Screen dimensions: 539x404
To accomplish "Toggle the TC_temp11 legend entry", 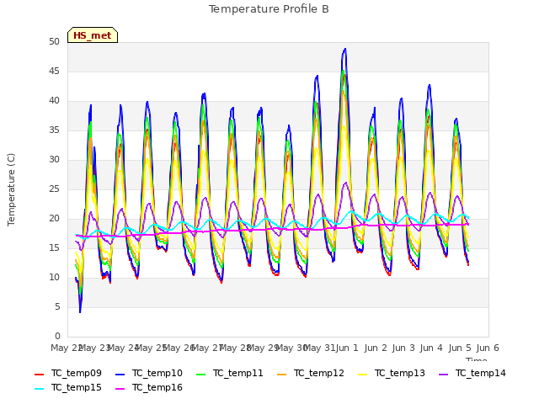I will (x=230, y=374).
